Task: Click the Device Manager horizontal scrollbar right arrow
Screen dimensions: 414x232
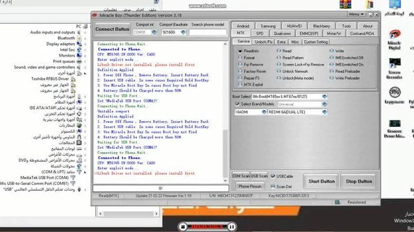Action: pos(157,213)
